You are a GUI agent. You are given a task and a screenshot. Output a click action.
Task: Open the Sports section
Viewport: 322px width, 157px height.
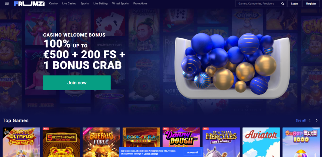click(85, 3)
